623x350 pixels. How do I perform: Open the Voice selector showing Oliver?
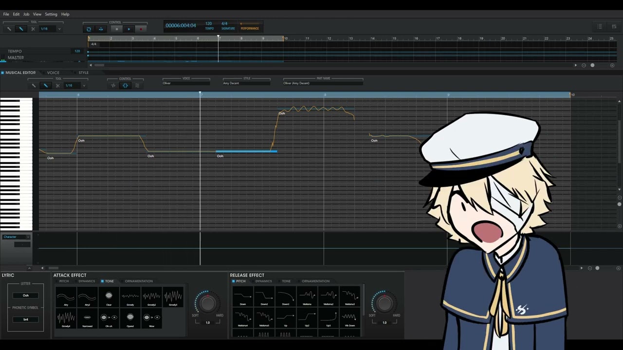tap(186, 83)
